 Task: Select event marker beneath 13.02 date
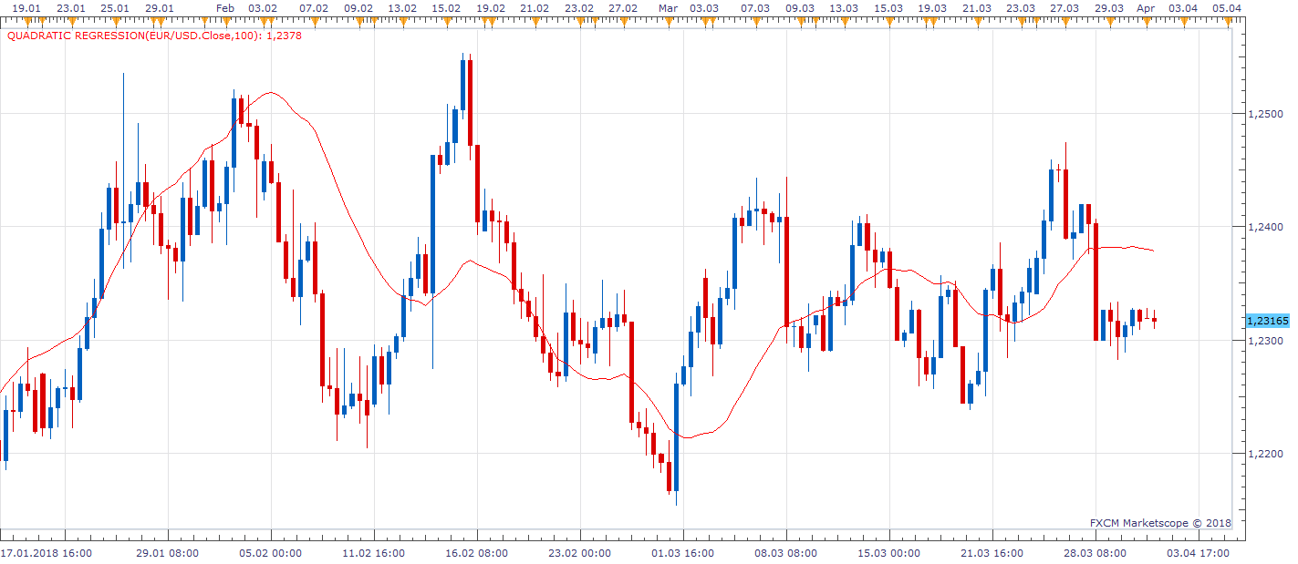[403, 21]
